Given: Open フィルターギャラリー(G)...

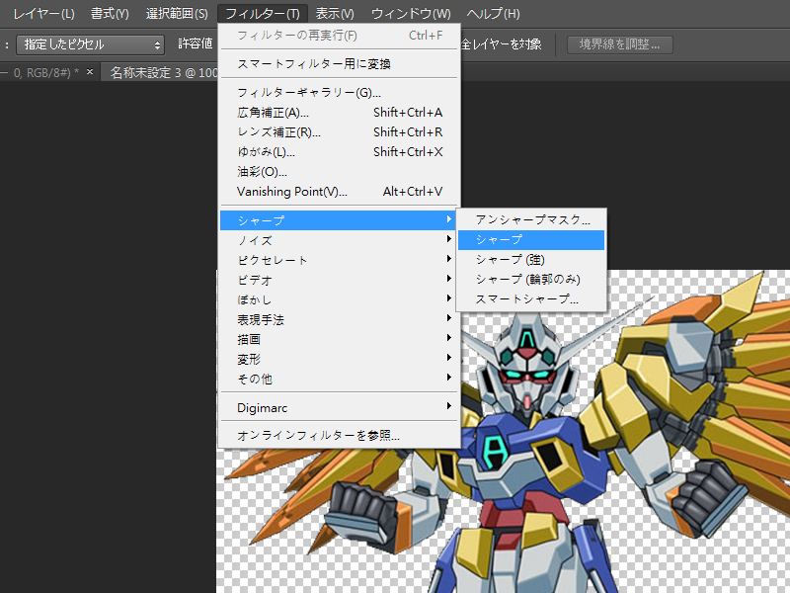Looking at the screenshot, I should (339, 93).
